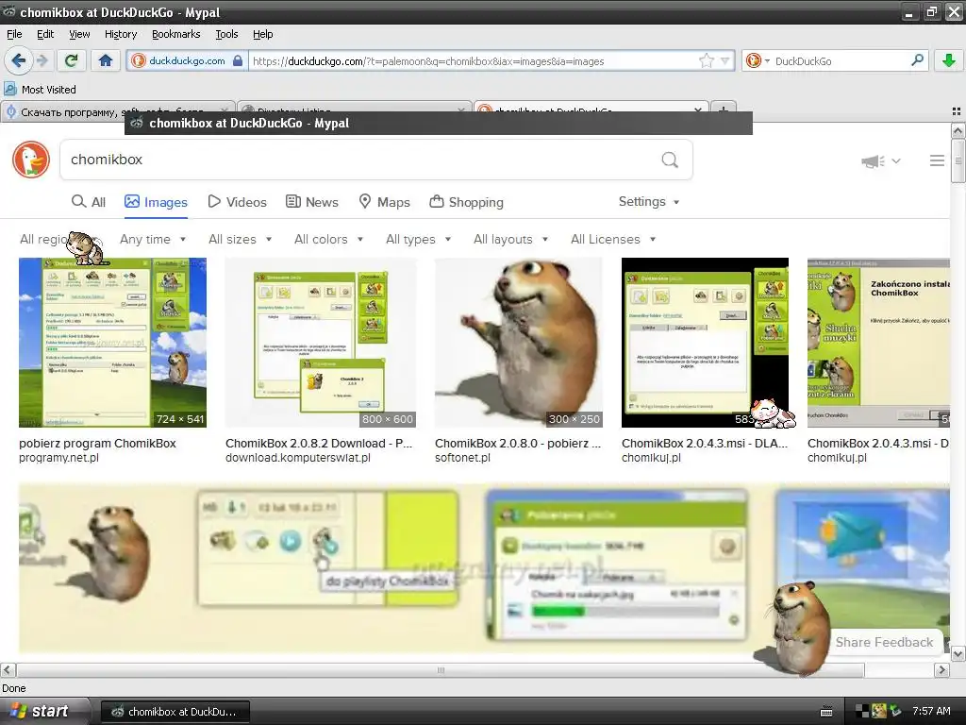Screen dimensions: 966x725
Task: Click the horizontal scrollbar right arrow
Action: tap(941, 670)
